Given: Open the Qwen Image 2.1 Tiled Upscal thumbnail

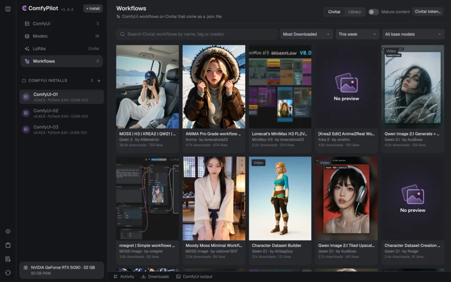Looking at the screenshot, I should pos(346,198).
